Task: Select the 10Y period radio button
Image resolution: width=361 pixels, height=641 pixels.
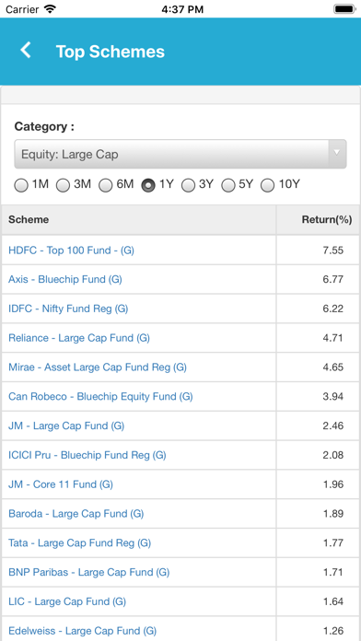Action: coord(267,186)
